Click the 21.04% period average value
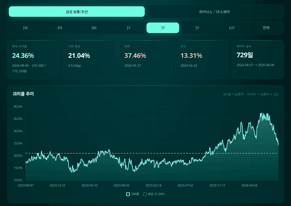Screen dimensions: 291x206 coord(79,55)
